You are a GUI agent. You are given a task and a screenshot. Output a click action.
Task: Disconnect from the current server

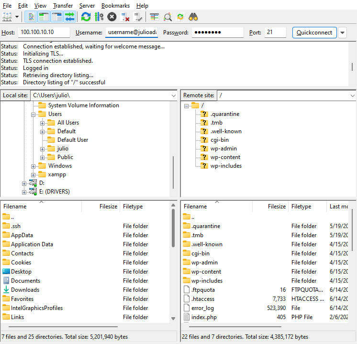pyautogui.click(x=125, y=17)
